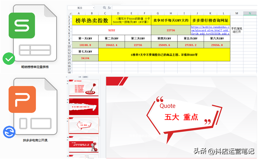259x159 pixels.
Task: Click the 第六天GMV label cell
Action: (217, 38)
